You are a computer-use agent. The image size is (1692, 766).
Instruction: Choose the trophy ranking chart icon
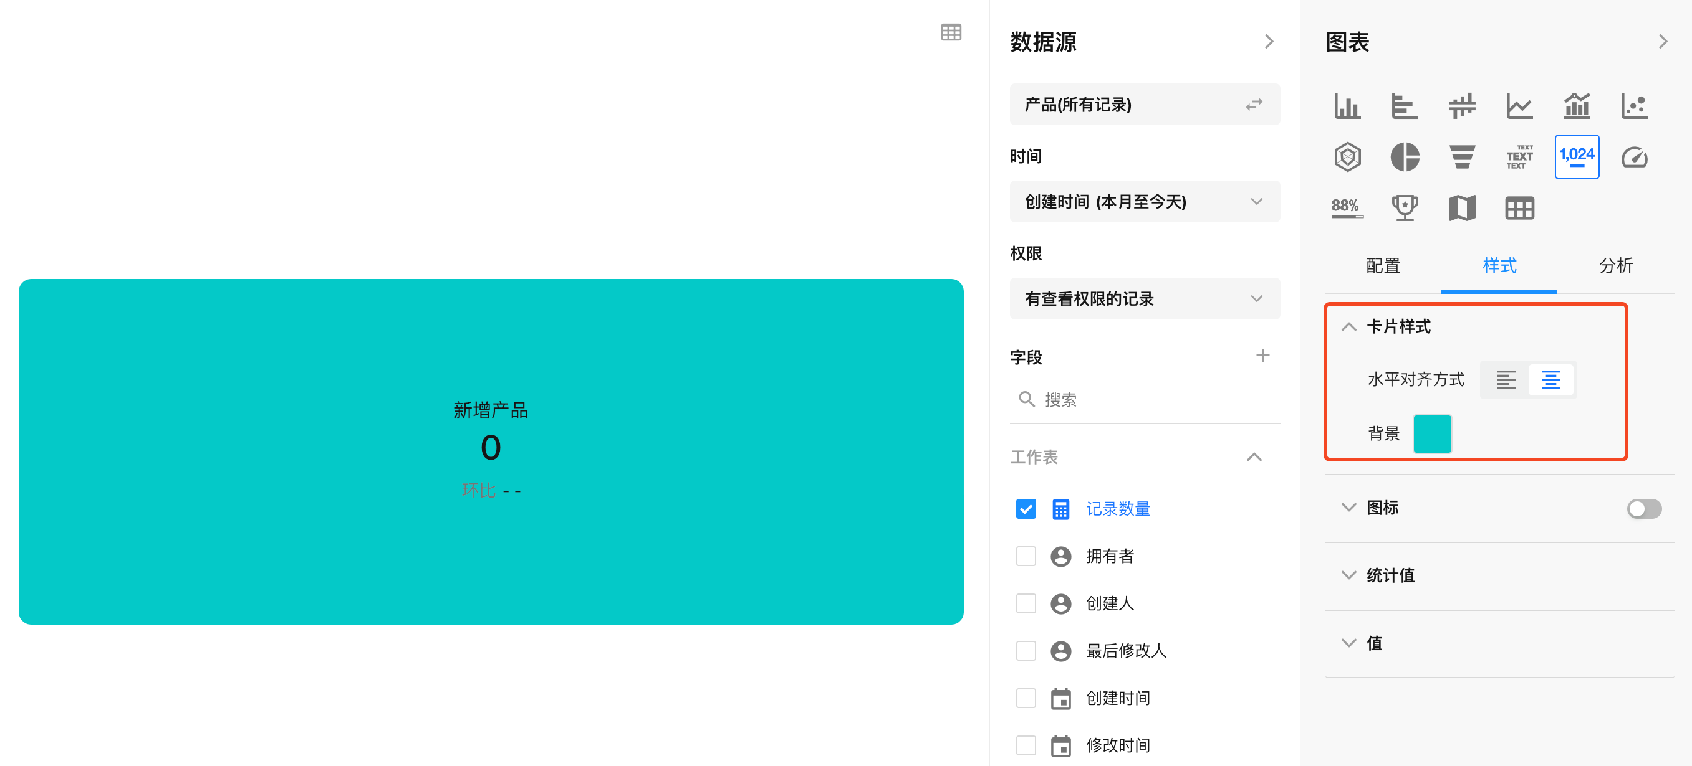(1405, 208)
